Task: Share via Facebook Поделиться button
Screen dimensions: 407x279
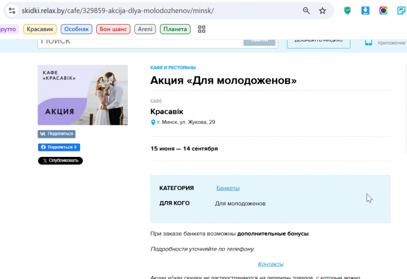Action: (x=59, y=147)
